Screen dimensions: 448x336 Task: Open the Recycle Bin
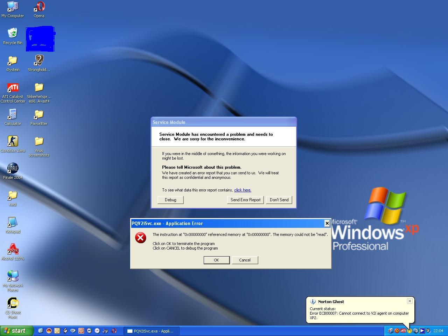pos(13,36)
